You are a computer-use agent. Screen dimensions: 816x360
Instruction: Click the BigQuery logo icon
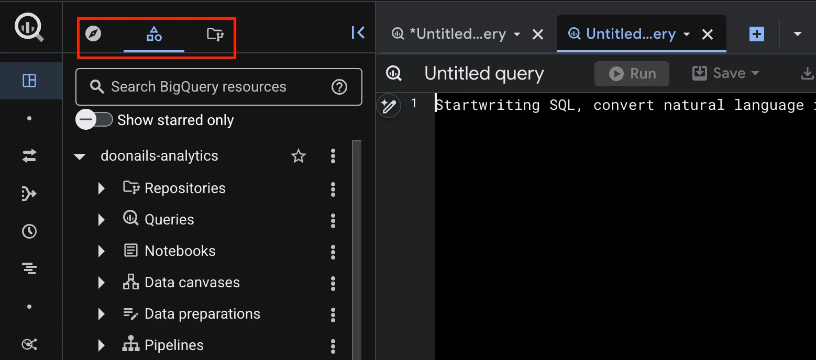tap(29, 27)
